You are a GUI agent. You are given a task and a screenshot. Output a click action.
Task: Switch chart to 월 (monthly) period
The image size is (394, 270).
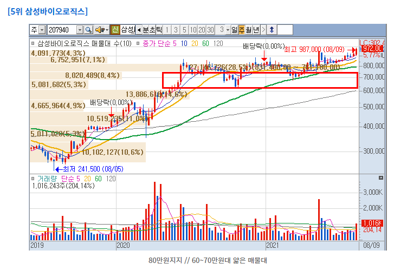pyautogui.click(x=249, y=30)
